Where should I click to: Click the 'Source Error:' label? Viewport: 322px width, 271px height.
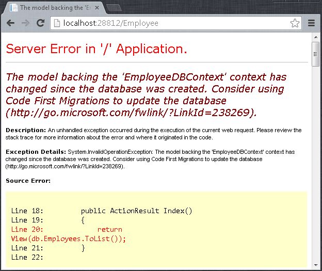point(28,181)
